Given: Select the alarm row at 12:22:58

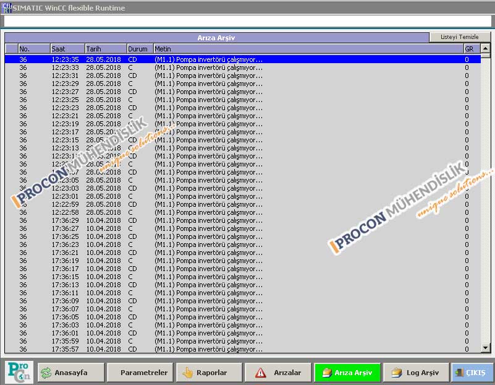Looking at the screenshot, I should coord(242,212).
